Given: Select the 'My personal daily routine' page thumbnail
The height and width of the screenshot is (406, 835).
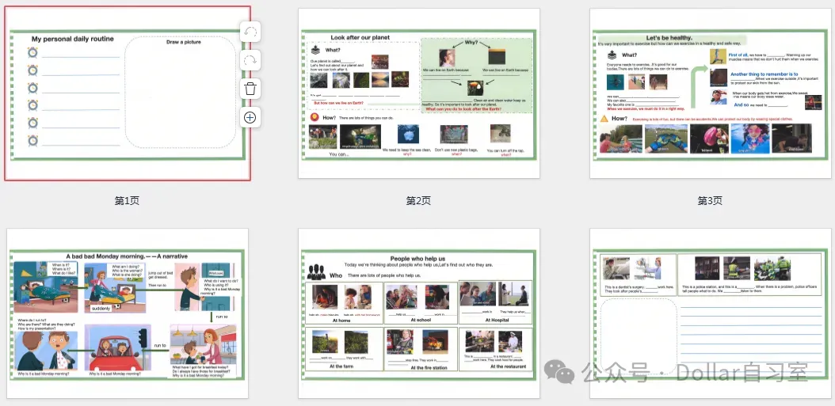Looking at the screenshot, I should [x=128, y=93].
